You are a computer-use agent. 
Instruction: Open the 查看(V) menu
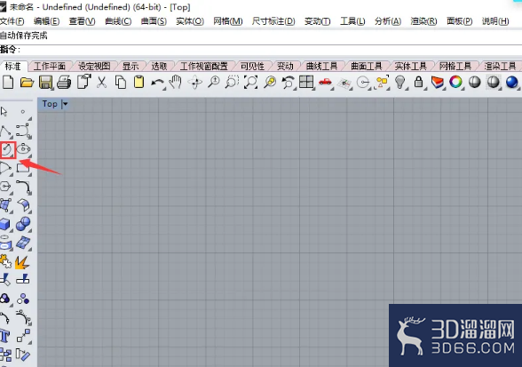[x=82, y=21]
